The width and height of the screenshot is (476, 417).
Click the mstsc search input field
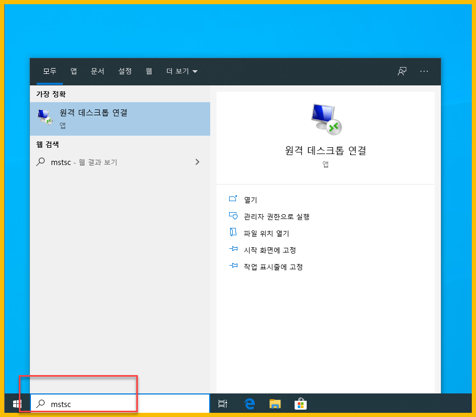[120, 404]
